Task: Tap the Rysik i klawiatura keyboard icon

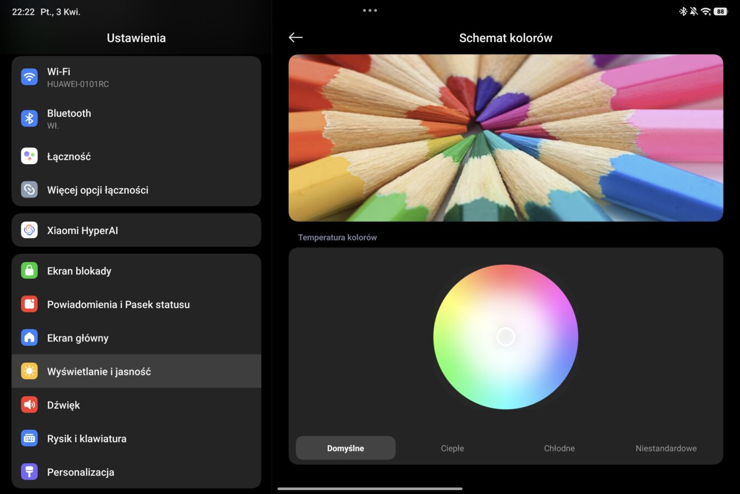Action: [x=29, y=438]
